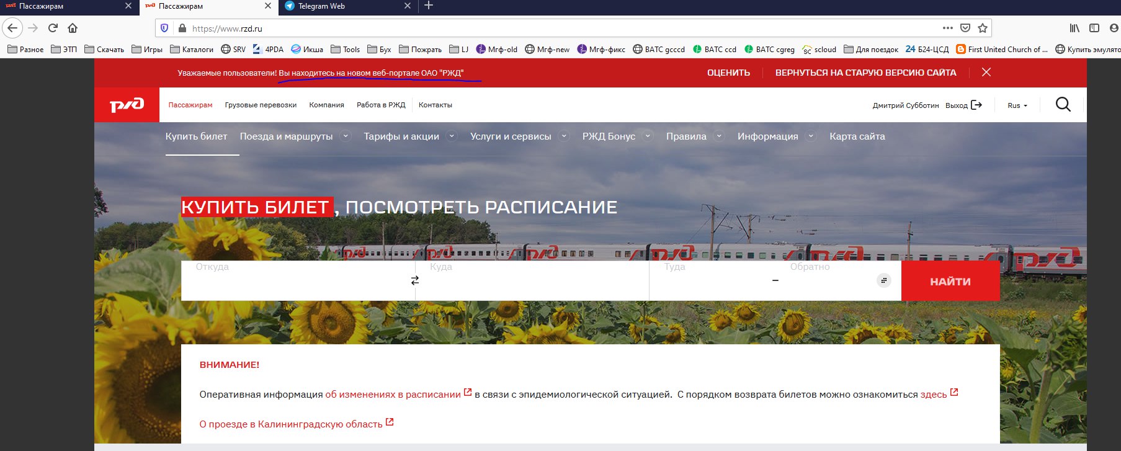Open Работа в РЖД menu item
This screenshot has width=1121, height=451.
(x=381, y=105)
